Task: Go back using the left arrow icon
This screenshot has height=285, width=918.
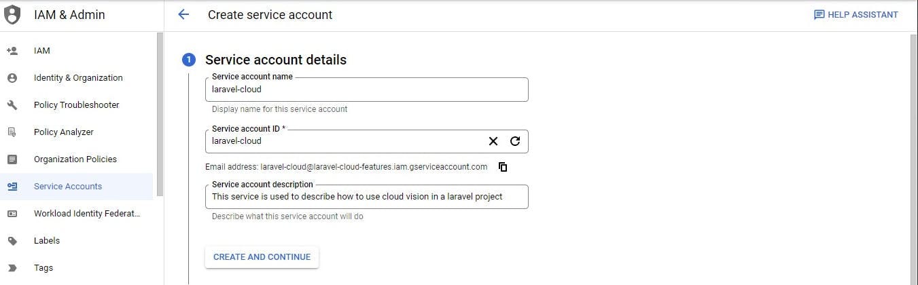Action: [x=183, y=14]
